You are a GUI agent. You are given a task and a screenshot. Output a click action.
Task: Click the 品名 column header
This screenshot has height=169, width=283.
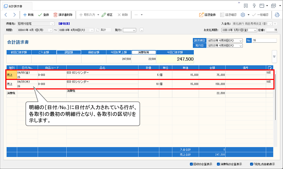click(x=102, y=68)
